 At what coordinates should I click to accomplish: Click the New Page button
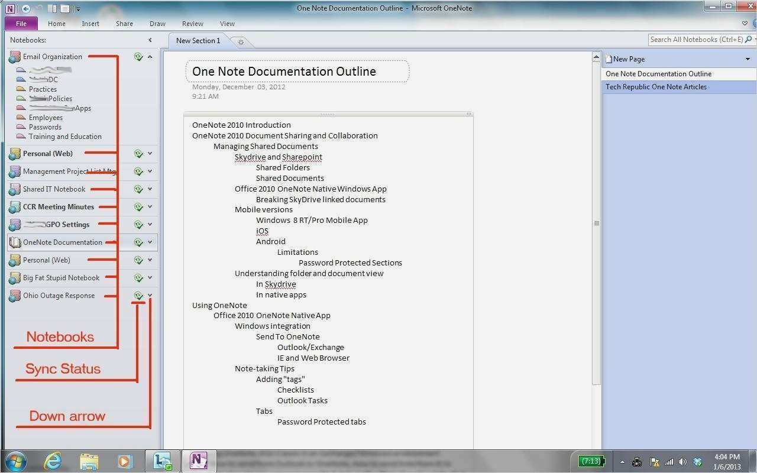click(625, 59)
